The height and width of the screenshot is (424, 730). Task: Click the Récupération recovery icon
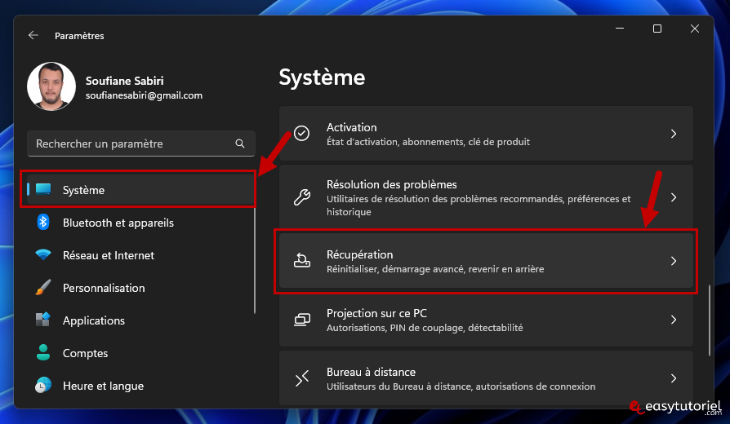(x=301, y=260)
